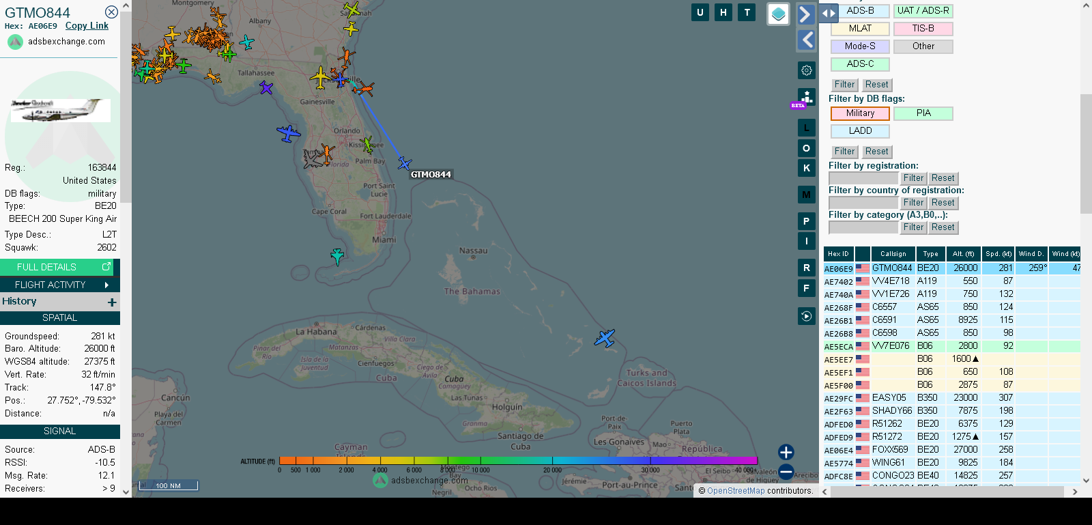Click the F map option button
The height and width of the screenshot is (525, 1092).
pos(807,288)
